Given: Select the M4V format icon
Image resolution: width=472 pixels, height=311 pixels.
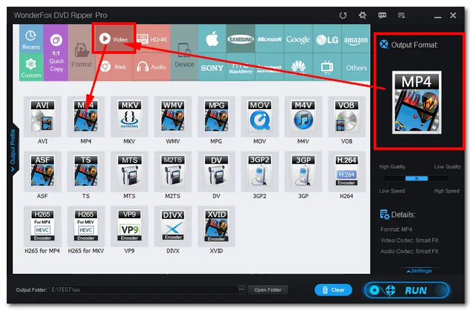Looking at the screenshot, I should (303, 120).
